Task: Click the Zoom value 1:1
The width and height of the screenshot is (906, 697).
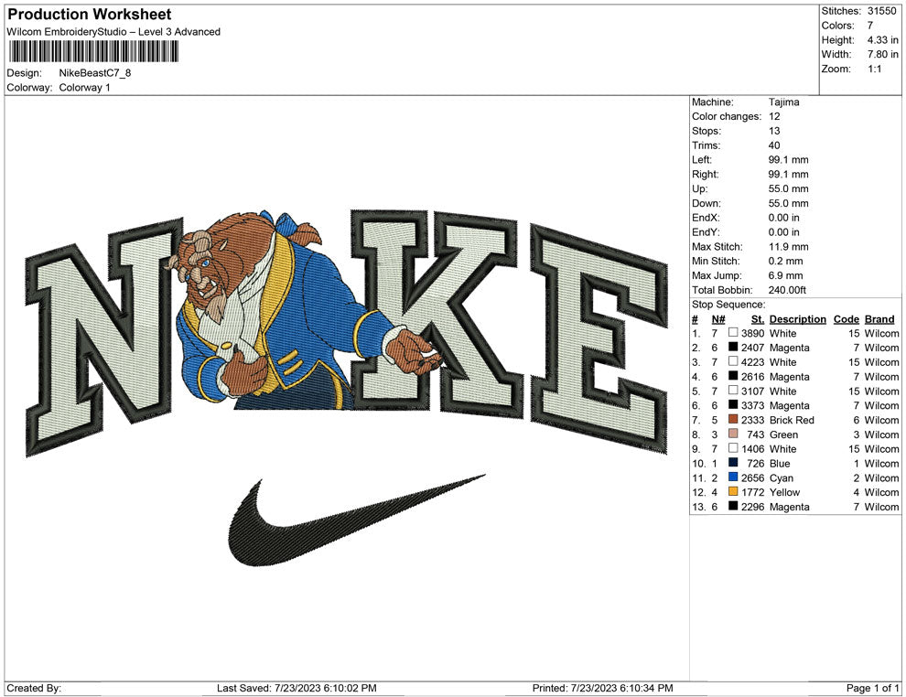Action: pyautogui.click(x=874, y=69)
